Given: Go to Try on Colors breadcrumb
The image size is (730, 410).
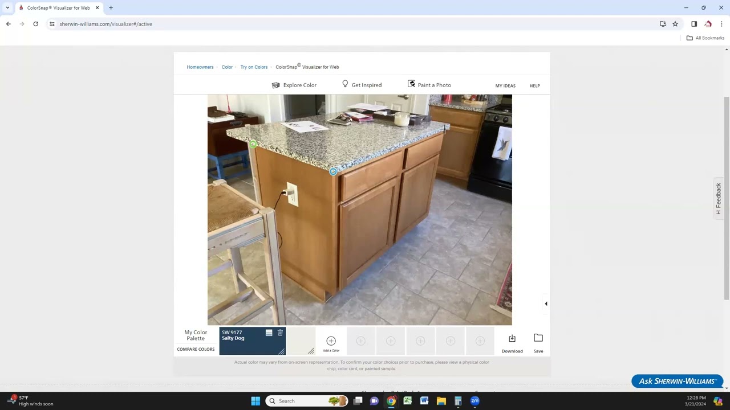Looking at the screenshot, I should (254, 67).
